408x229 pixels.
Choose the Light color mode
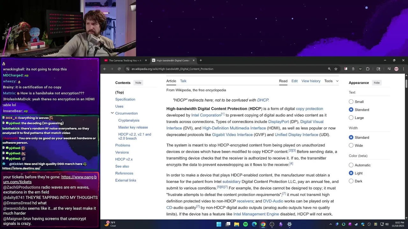tap(351, 173)
